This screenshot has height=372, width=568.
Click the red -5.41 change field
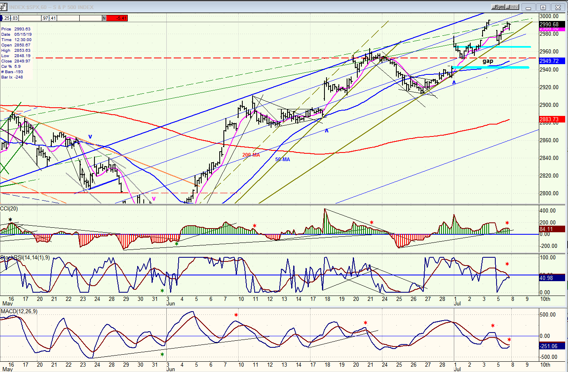(117, 18)
